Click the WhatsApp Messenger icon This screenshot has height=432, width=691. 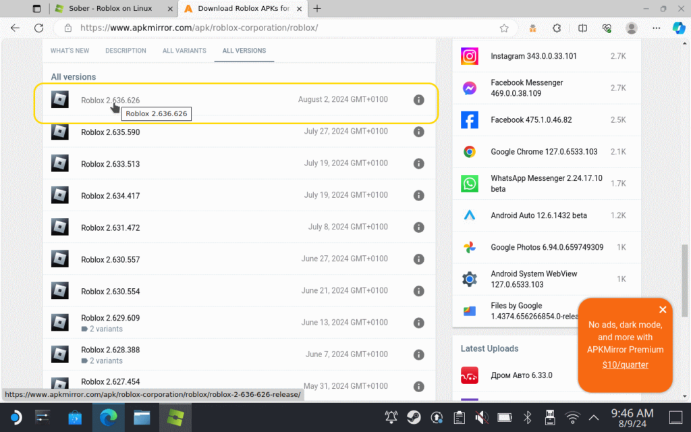(x=470, y=184)
